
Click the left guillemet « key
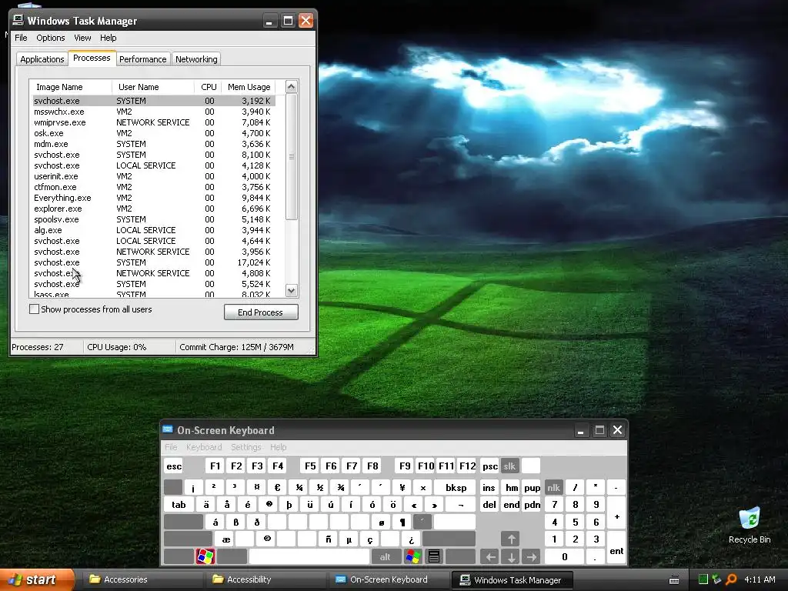pos(413,505)
